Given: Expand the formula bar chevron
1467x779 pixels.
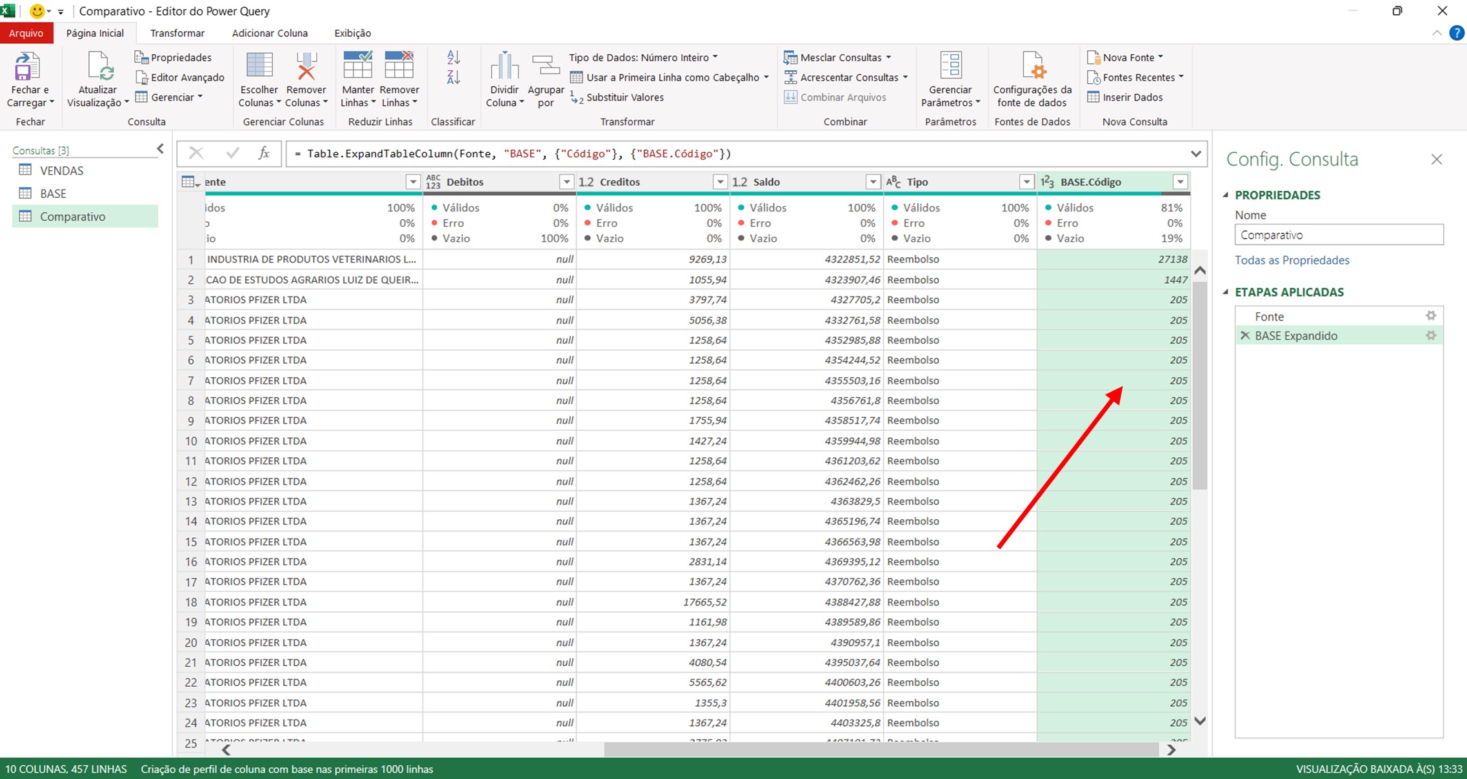Looking at the screenshot, I should click(1195, 153).
